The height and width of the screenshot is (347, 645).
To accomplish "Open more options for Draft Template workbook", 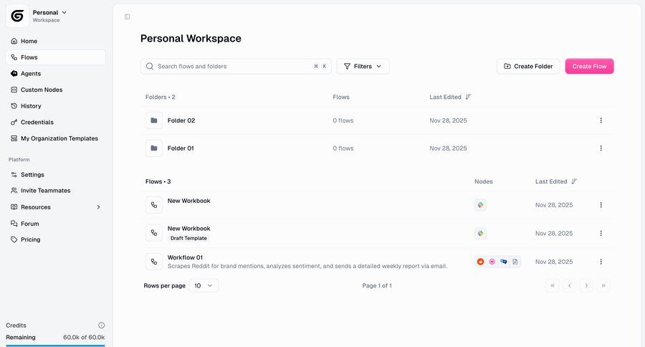I will [601, 234].
